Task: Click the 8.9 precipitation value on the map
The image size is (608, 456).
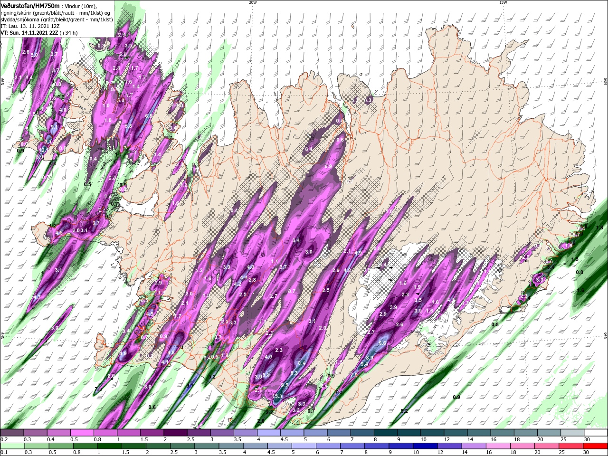Action: pyautogui.click(x=370, y=358)
